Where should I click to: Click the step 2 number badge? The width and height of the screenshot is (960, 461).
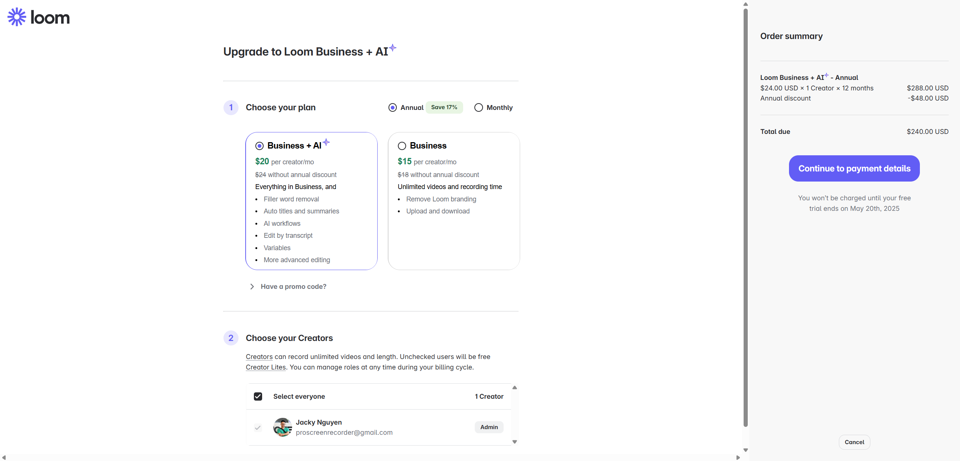click(231, 338)
